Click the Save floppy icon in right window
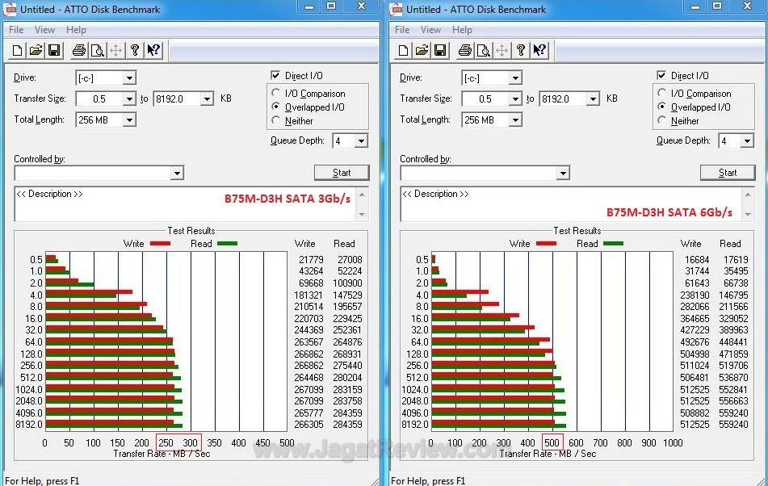Image resolution: width=768 pixels, height=486 pixels. click(x=440, y=51)
